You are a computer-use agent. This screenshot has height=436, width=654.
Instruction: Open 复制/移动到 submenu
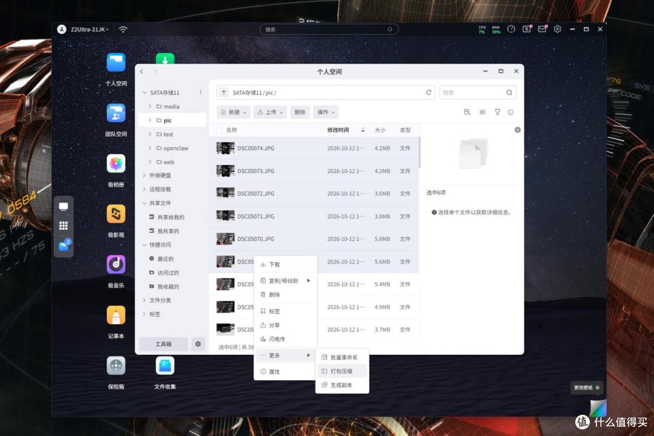pyautogui.click(x=285, y=281)
